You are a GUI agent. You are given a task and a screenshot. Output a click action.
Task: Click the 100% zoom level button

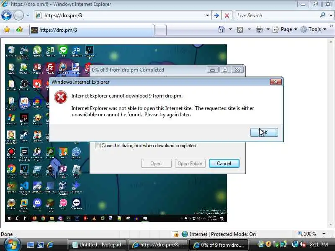(x=307, y=234)
